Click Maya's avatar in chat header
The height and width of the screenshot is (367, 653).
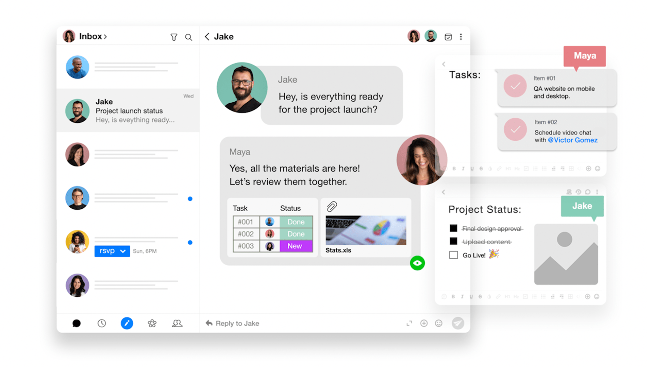414,36
